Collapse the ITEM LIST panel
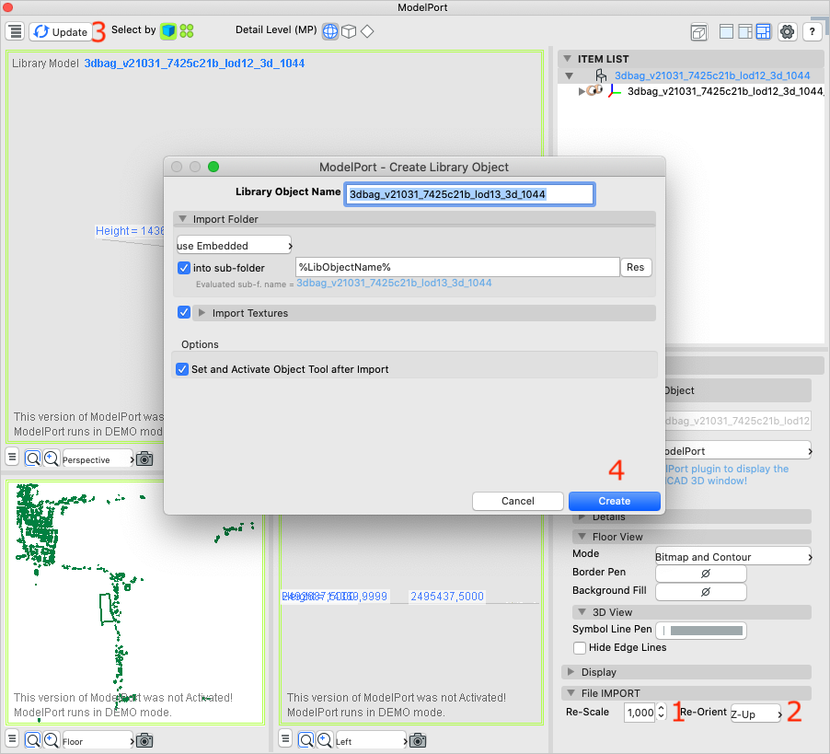Screen dimensions: 830x754 [568, 59]
